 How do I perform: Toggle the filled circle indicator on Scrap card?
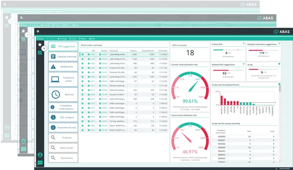point(279,64)
